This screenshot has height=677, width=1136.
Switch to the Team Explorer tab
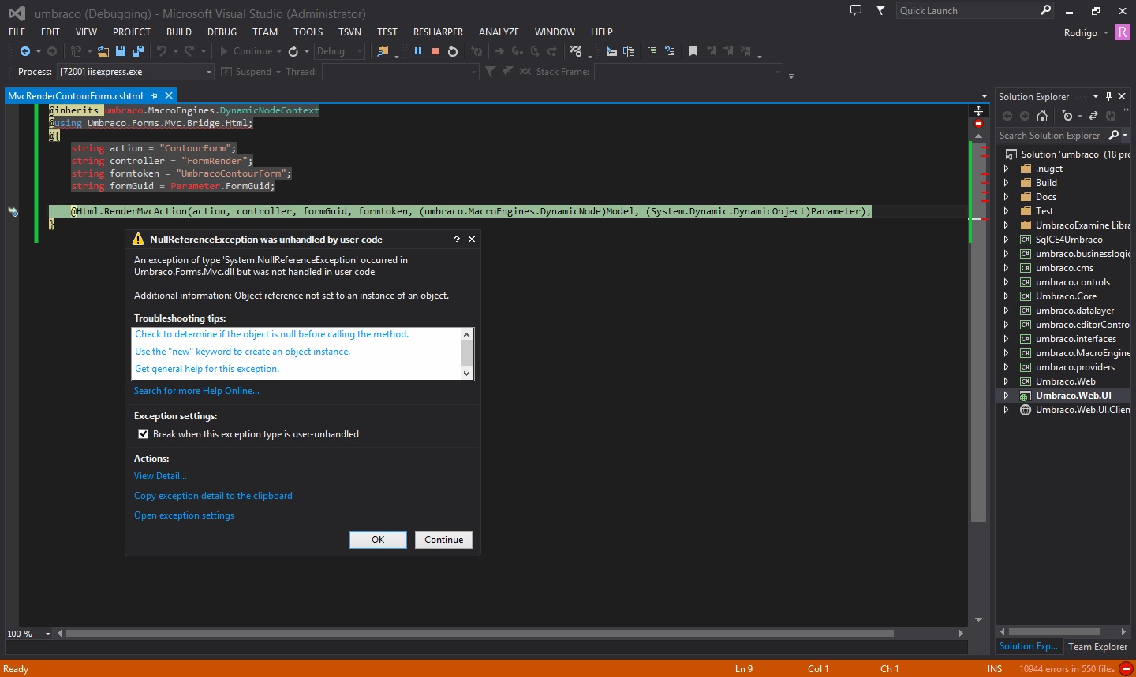[1097, 647]
